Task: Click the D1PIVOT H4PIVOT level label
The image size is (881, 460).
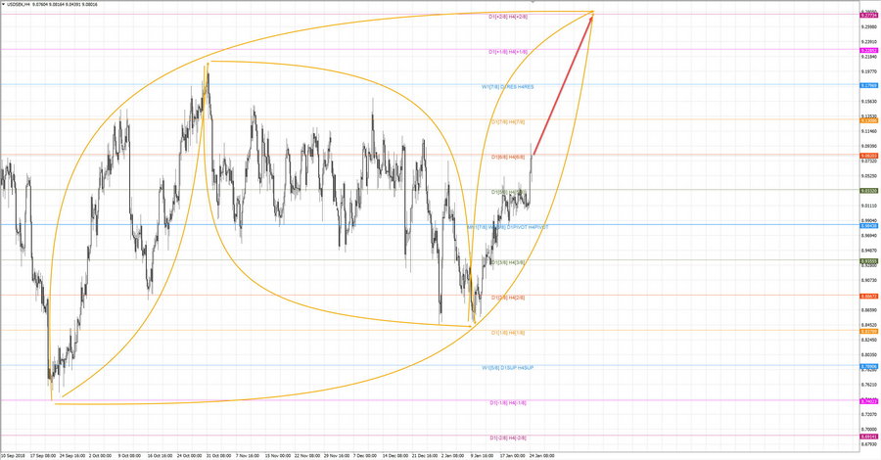Action: click(x=527, y=227)
